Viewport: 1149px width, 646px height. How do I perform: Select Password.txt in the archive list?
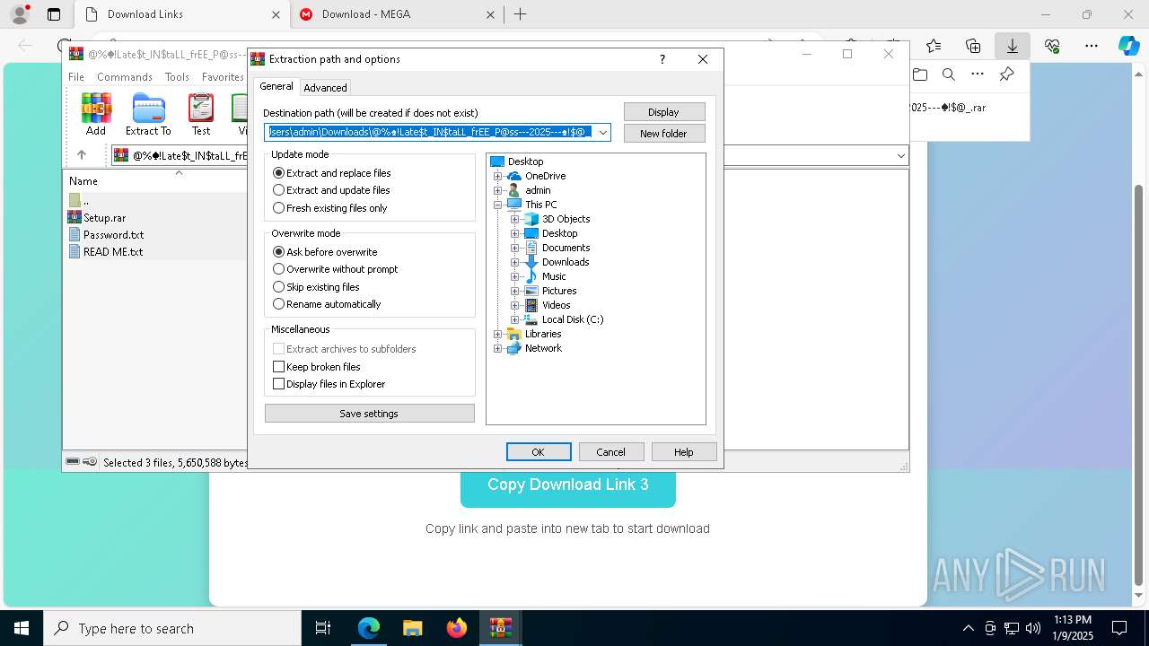click(x=113, y=235)
